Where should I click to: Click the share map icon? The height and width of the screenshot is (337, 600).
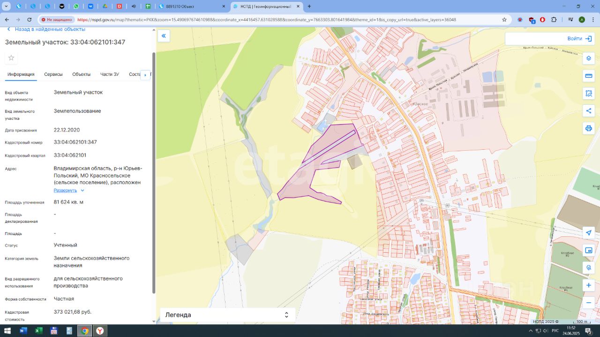tap(588, 110)
